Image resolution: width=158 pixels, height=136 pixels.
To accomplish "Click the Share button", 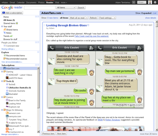I will 142,2.
